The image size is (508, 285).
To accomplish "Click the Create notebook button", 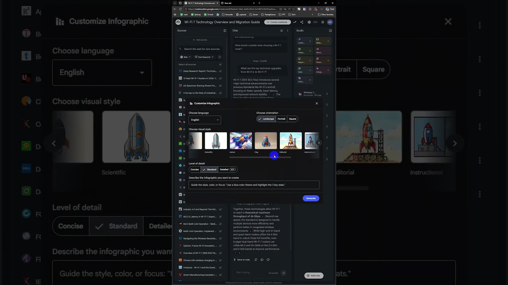I will pos(277,22).
